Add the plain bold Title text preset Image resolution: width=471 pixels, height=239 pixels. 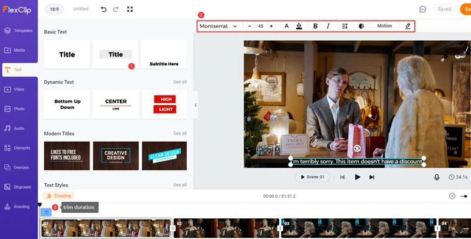click(x=67, y=54)
